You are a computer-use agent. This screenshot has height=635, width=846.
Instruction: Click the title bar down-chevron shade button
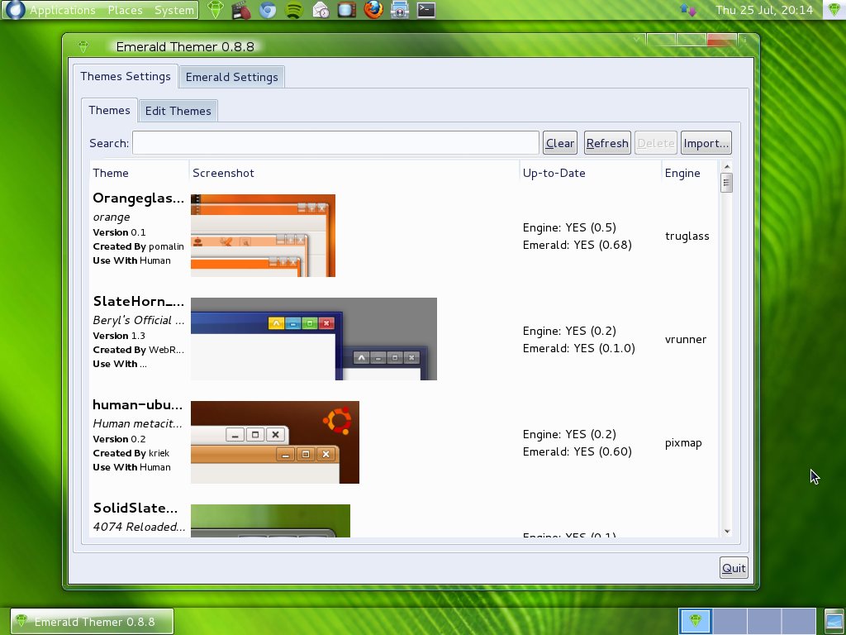pos(637,40)
